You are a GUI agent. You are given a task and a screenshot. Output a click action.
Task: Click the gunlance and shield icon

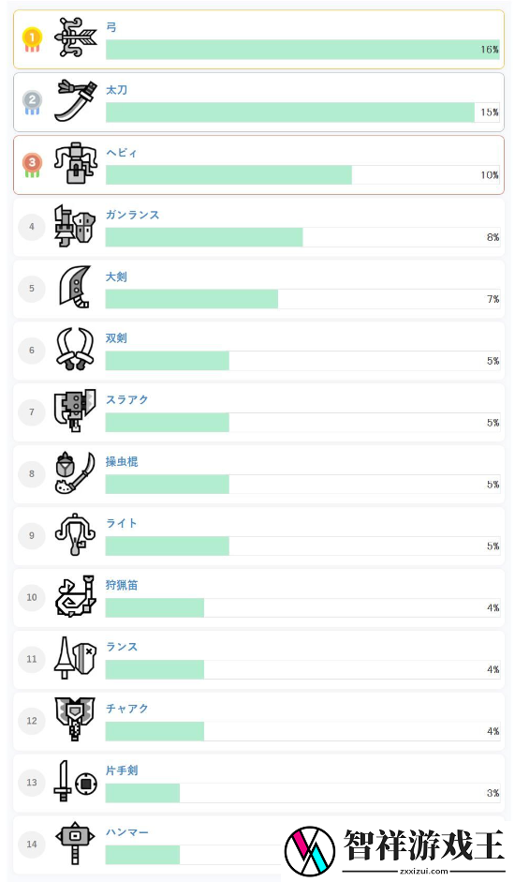(75, 226)
